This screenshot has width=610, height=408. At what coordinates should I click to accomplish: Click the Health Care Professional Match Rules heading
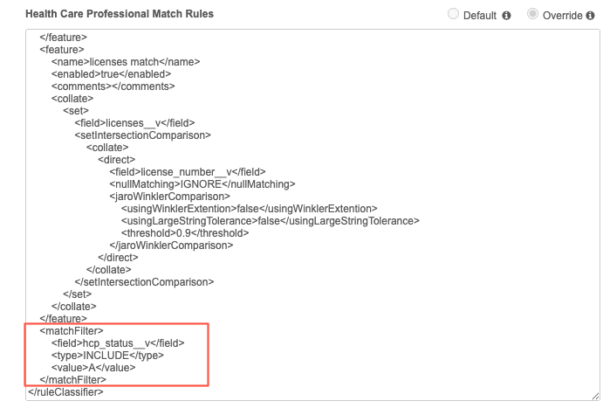pos(120,15)
